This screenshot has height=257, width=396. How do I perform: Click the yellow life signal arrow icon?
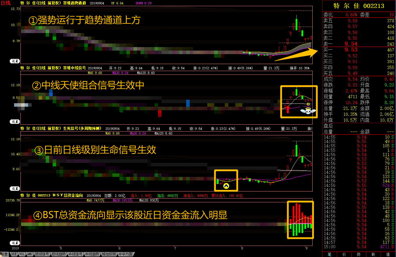pyautogui.click(x=226, y=186)
